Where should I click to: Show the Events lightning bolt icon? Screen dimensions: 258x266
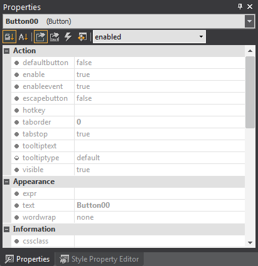[68, 37]
